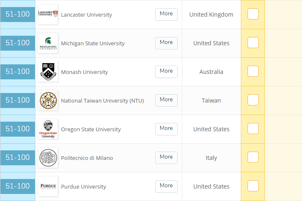The height and width of the screenshot is (201, 302).
Task: Toggle the checkbox for Michigan State University
Action: coord(253,43)
